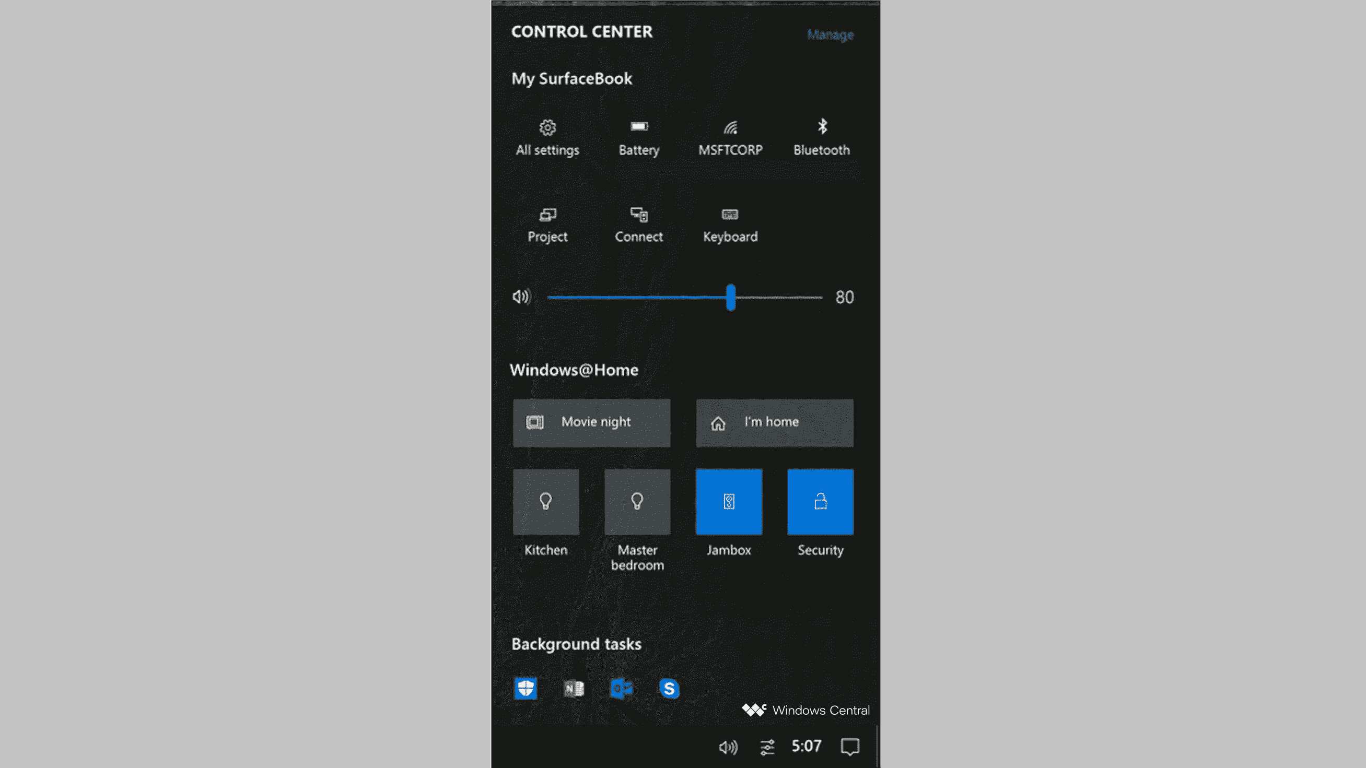Open Manage control center settings

tap(830, 34)
